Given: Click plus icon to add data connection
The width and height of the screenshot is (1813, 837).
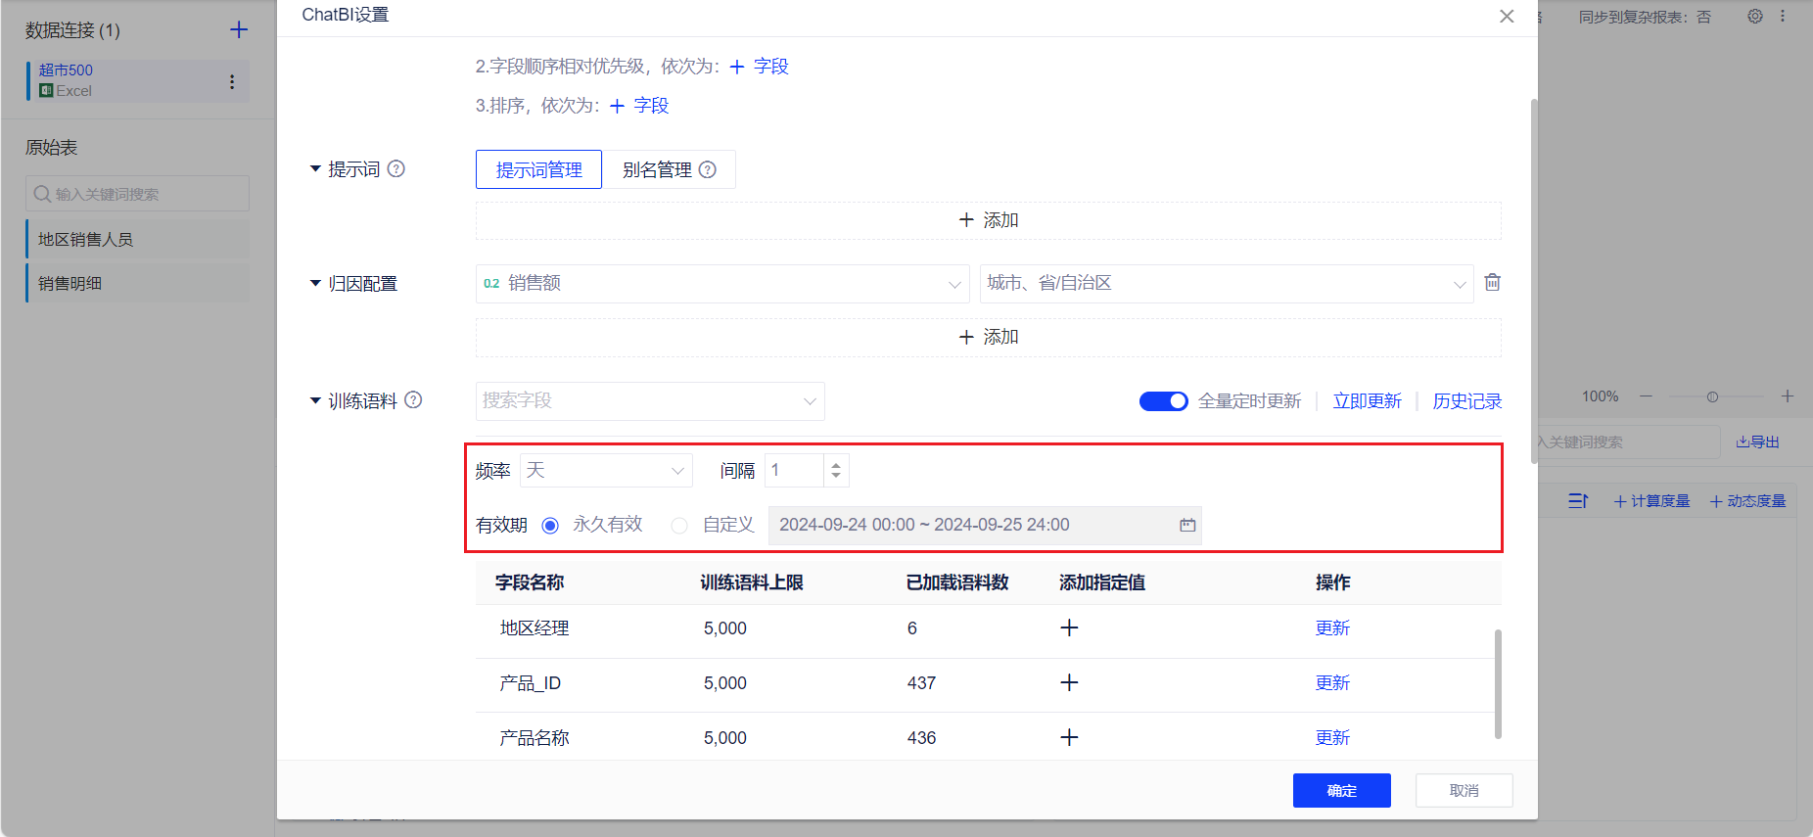Looking at the screenshot, I should [239, 30].
